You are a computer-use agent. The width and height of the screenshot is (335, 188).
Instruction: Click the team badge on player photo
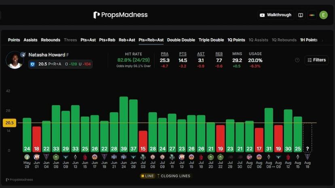(x=23, y=54)
